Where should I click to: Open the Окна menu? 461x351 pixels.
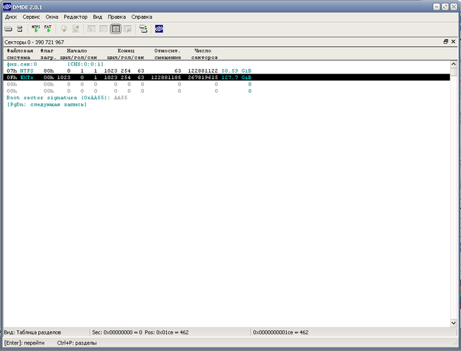click(52, 17)
